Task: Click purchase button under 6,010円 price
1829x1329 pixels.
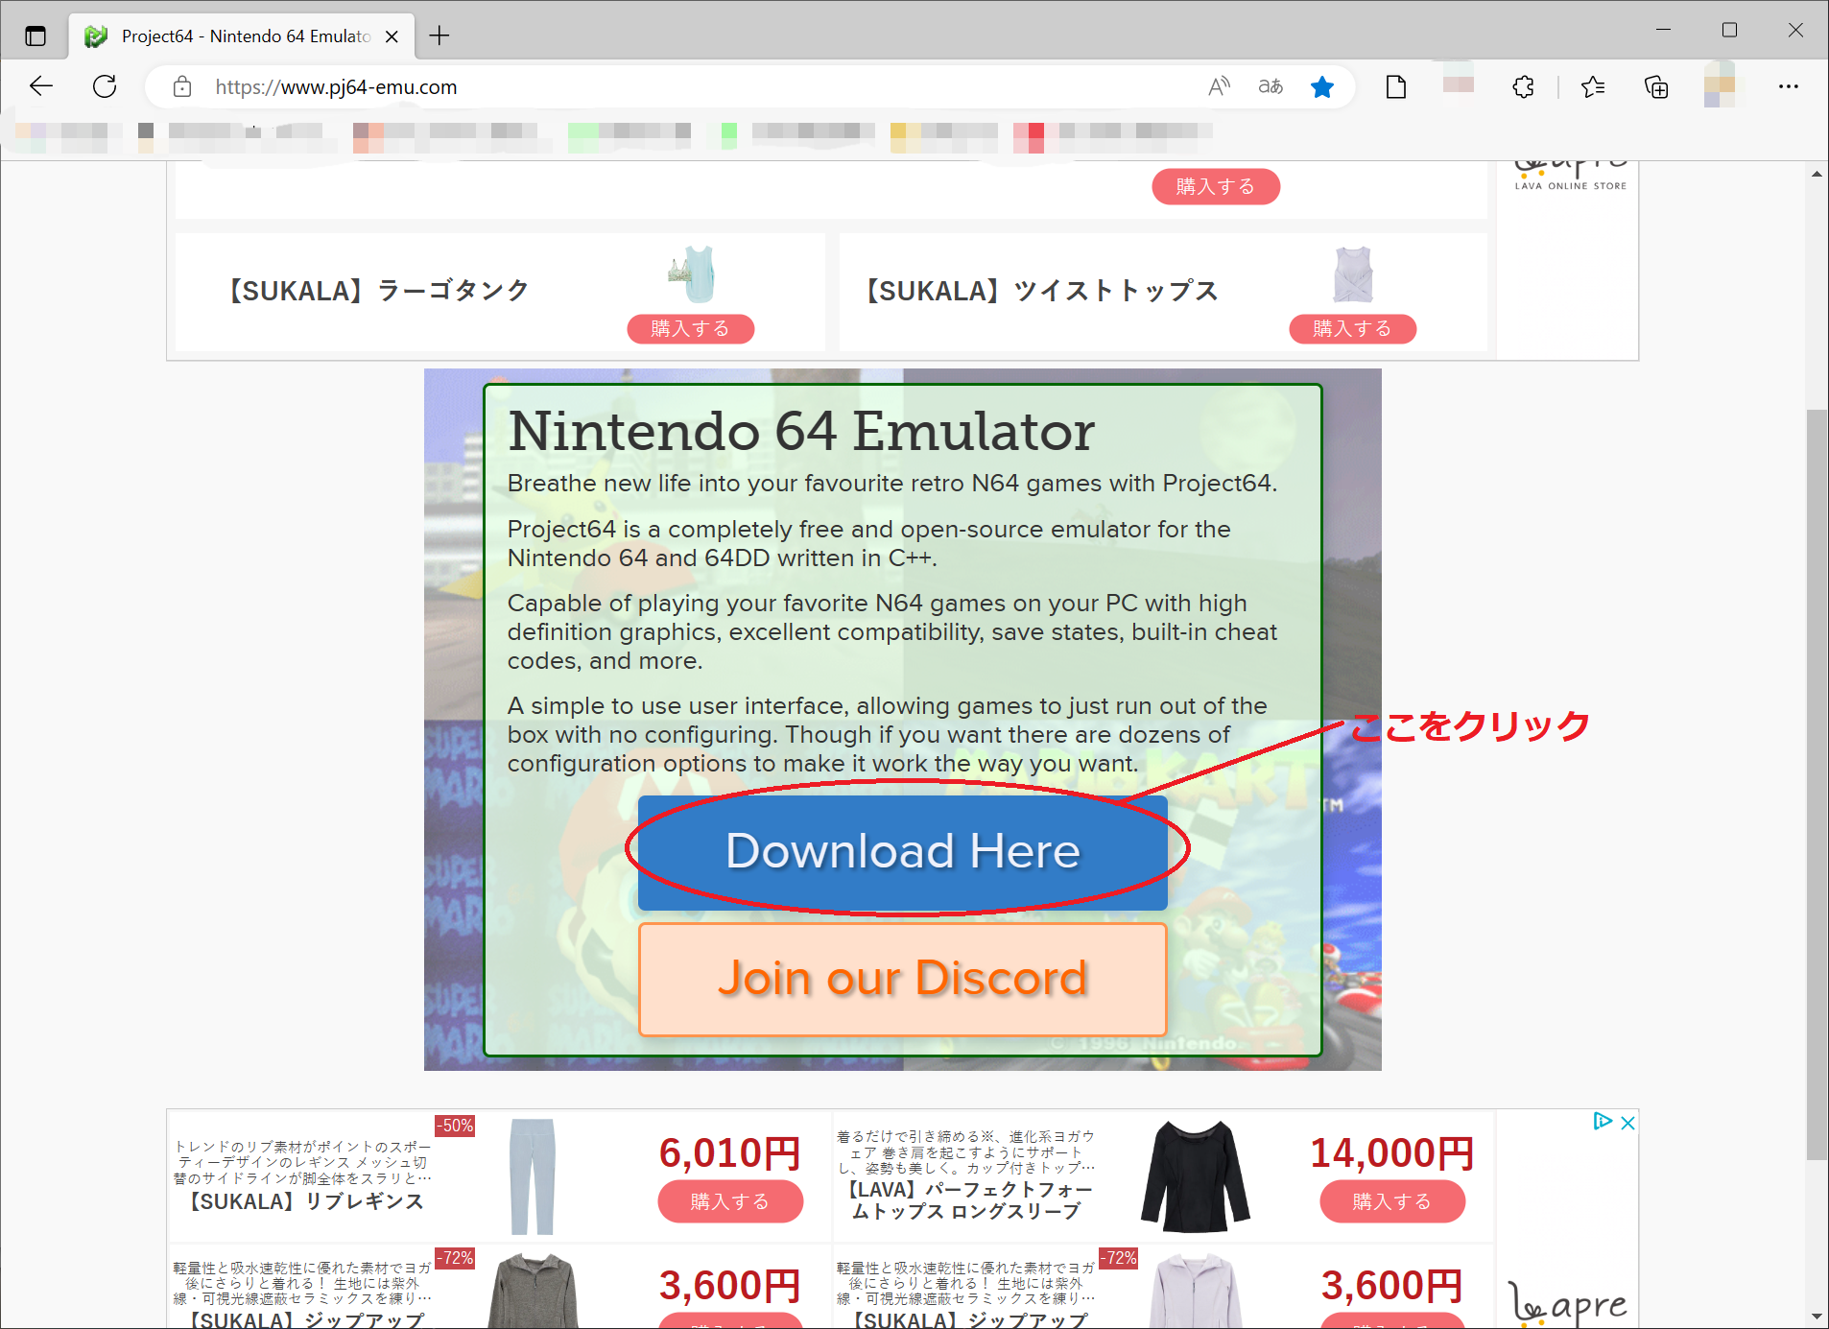Action: pos(729,1201)
